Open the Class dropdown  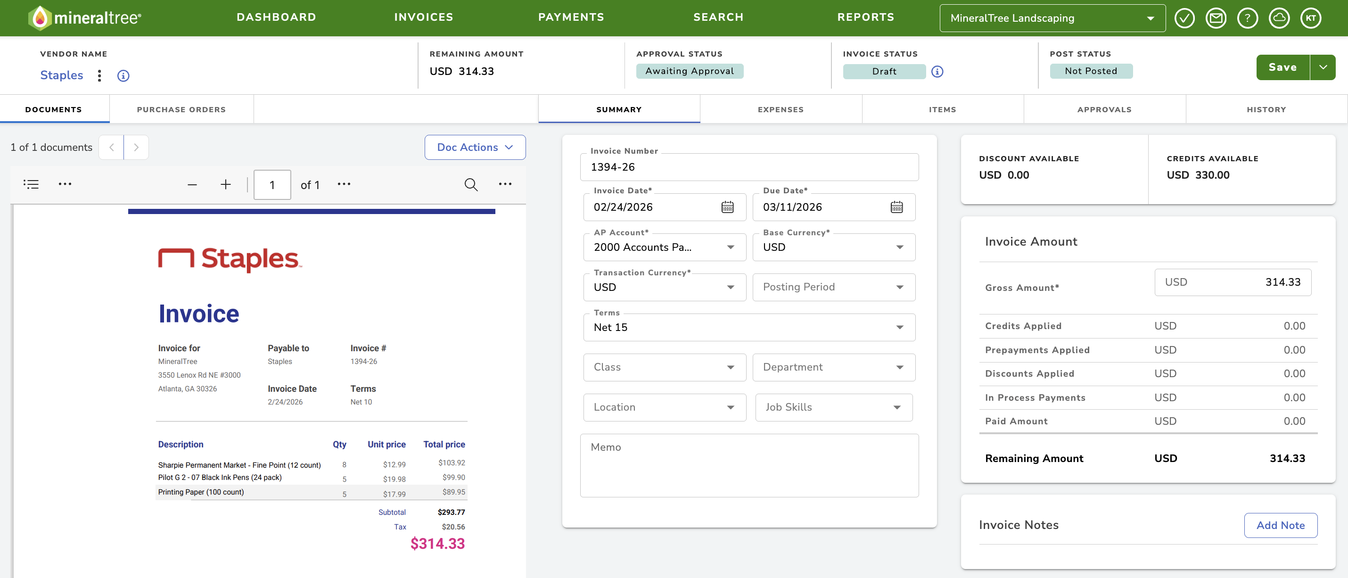tap(665, 368)
